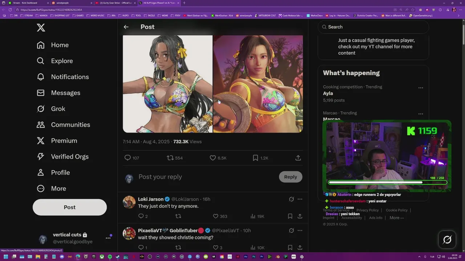Screen dimensions: 465x261
Task: Click the Premium sidebar item
Action: [57, 141]
